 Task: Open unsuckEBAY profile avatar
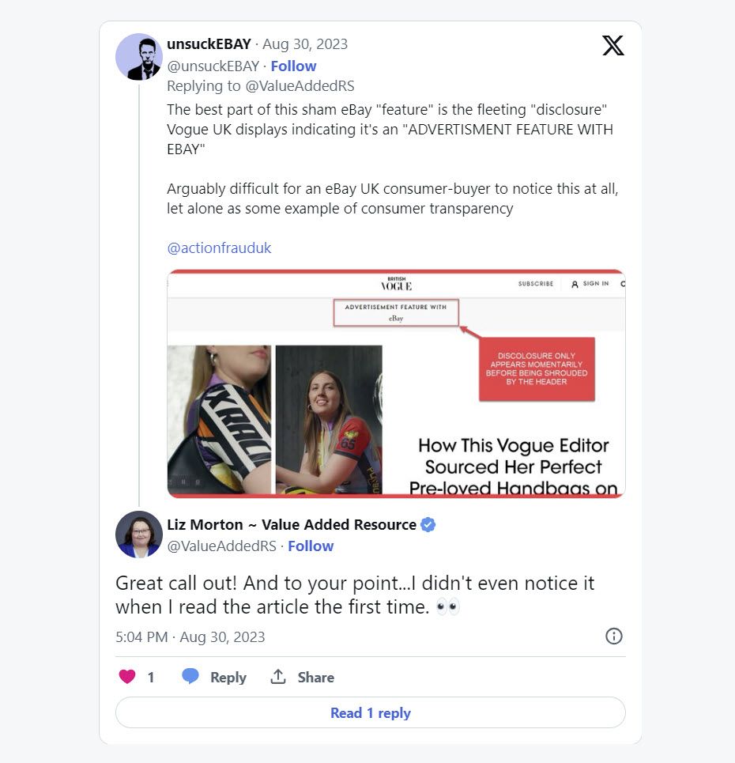pyautogui.click(x=139, y=56)
